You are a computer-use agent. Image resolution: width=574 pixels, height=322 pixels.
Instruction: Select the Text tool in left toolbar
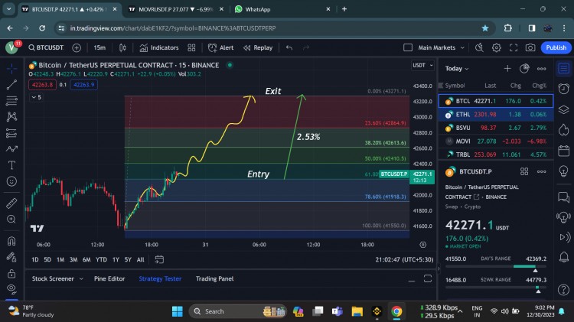tap(11, 165)
